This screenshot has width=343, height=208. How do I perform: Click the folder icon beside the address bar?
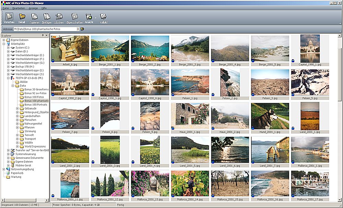coord(82,29)
